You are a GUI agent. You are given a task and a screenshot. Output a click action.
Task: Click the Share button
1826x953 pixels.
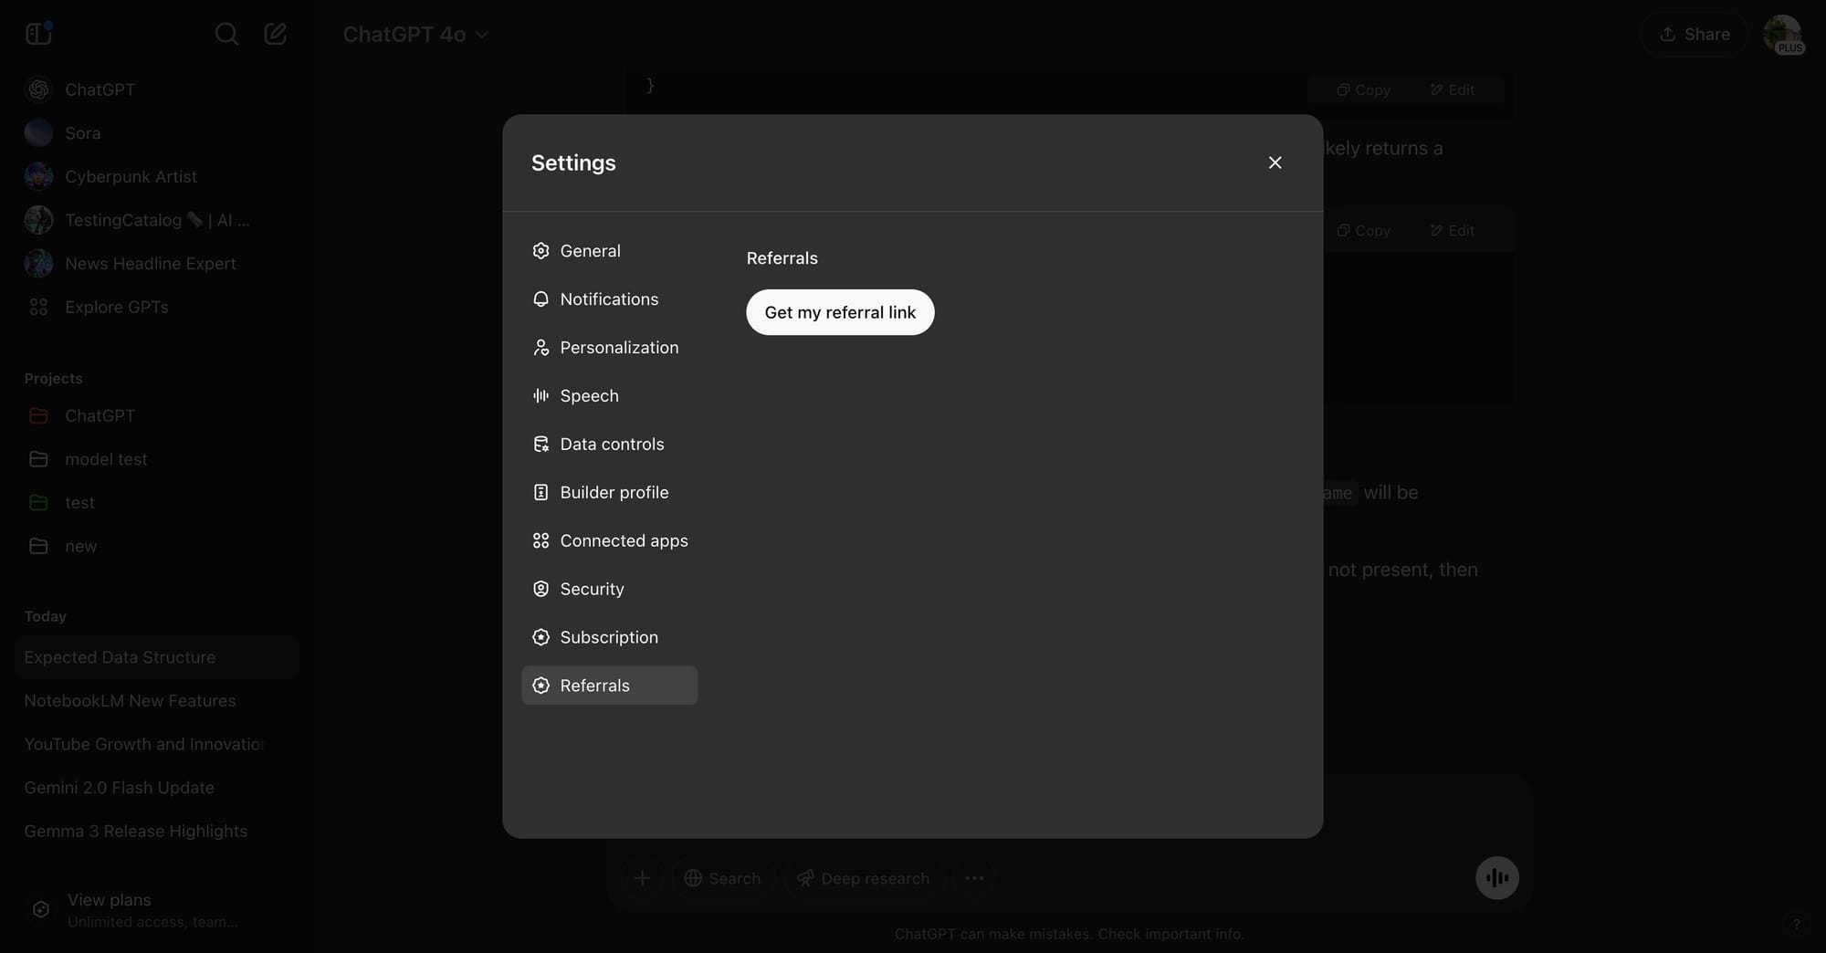[1695, 35]
